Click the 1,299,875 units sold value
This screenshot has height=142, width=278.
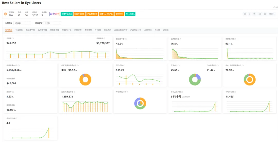67,97
